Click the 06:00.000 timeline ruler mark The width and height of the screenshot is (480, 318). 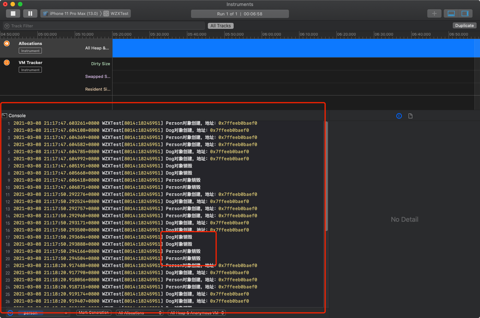[272, 34]
